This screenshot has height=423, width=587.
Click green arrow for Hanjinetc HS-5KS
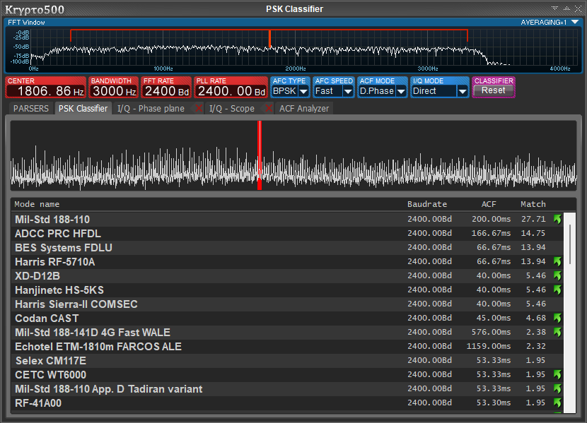[x=557, y=290]
